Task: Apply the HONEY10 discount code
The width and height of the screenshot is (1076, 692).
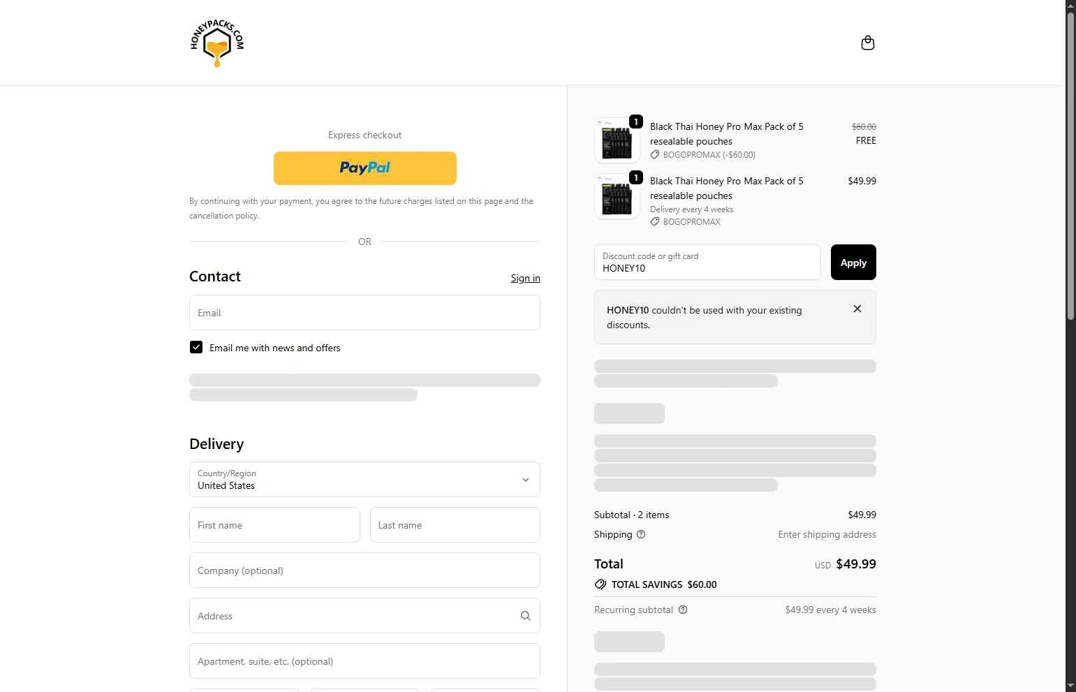Action: point(853,263)
